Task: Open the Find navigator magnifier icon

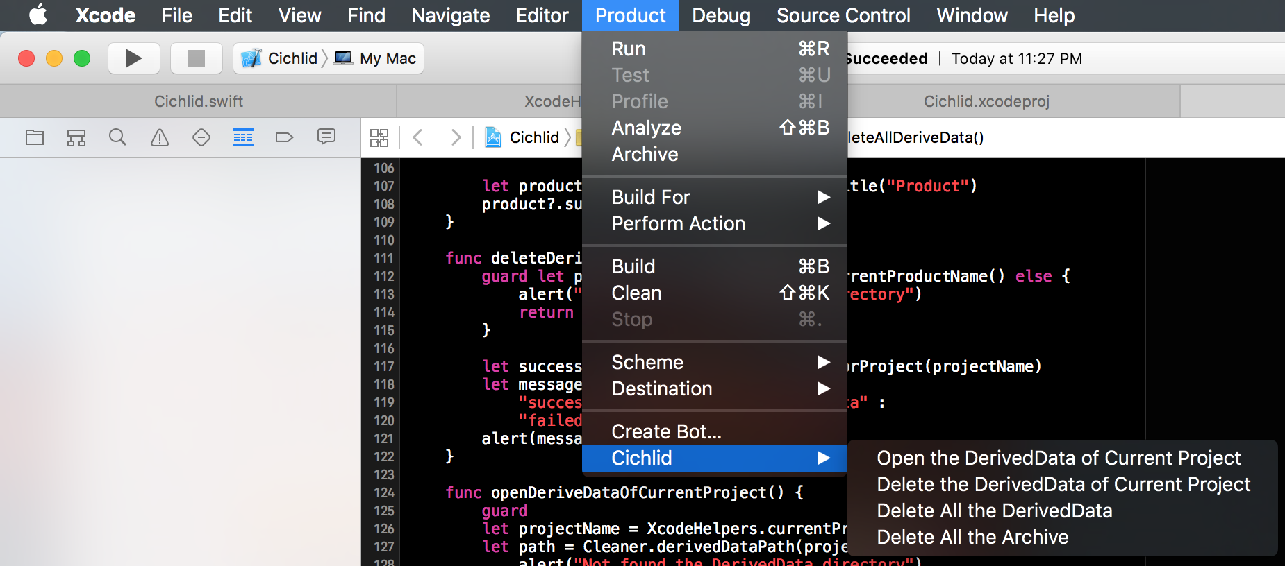Action: click(118, 137)
